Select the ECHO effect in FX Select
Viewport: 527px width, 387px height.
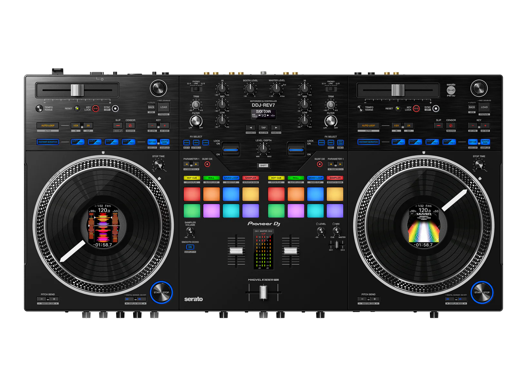click(x=186, y=143)
